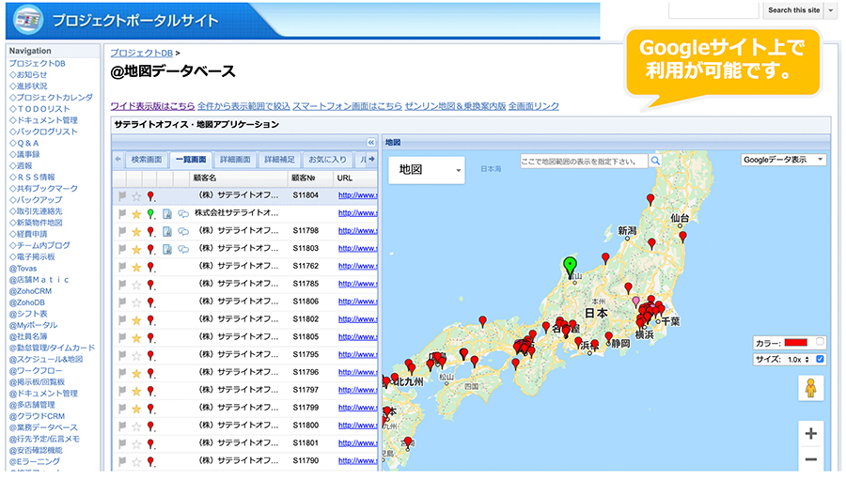Collapse list panel with double-arrow icon

tap(371, 143)
